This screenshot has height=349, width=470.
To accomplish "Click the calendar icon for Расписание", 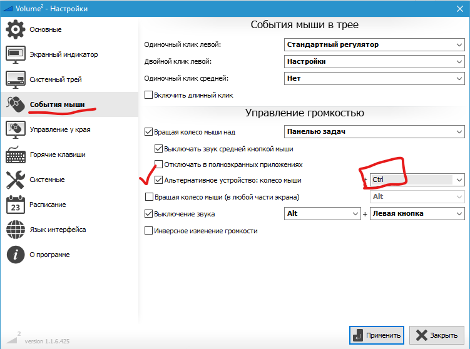I will click(x=16, y=205).
